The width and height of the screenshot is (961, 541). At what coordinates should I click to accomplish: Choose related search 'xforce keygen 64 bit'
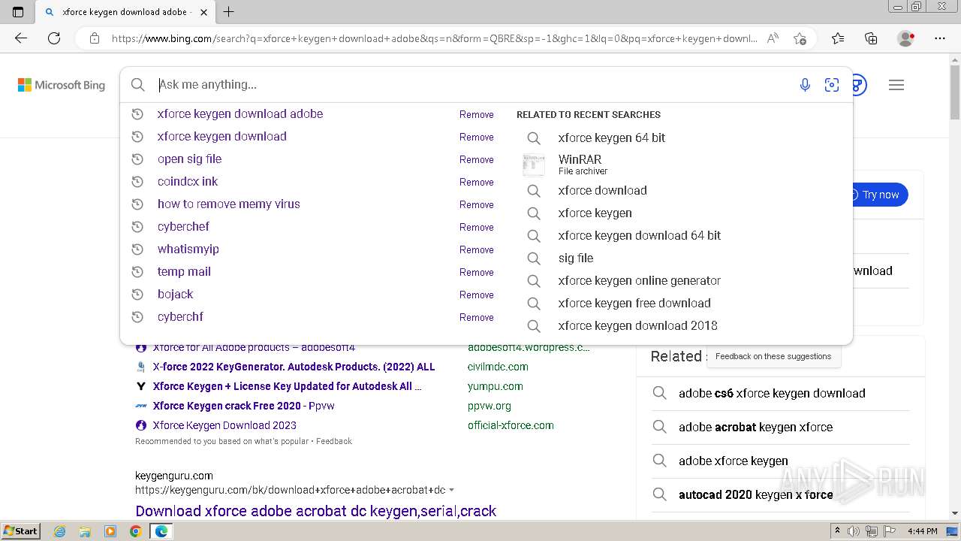click(612, 138)
